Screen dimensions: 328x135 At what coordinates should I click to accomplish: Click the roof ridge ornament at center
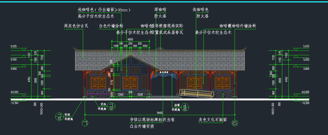(160, 49)
